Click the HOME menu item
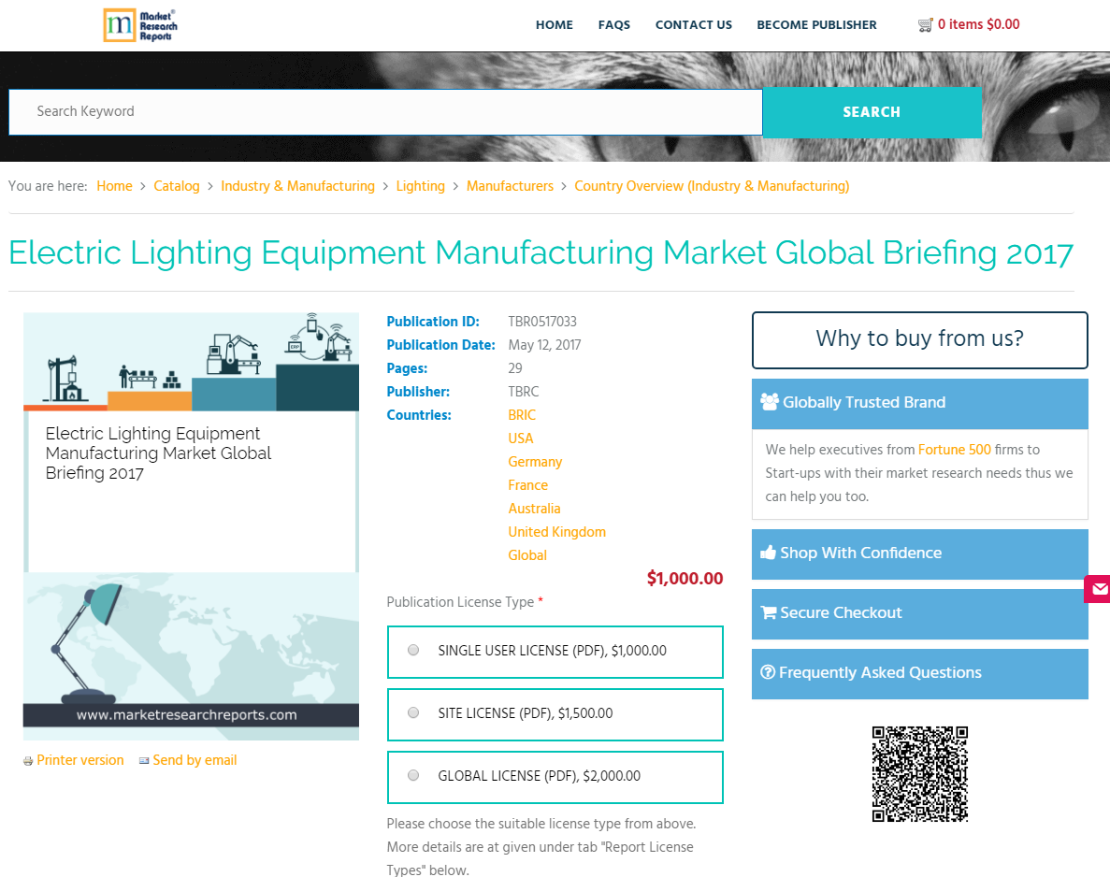 click(x=554, y=25)
